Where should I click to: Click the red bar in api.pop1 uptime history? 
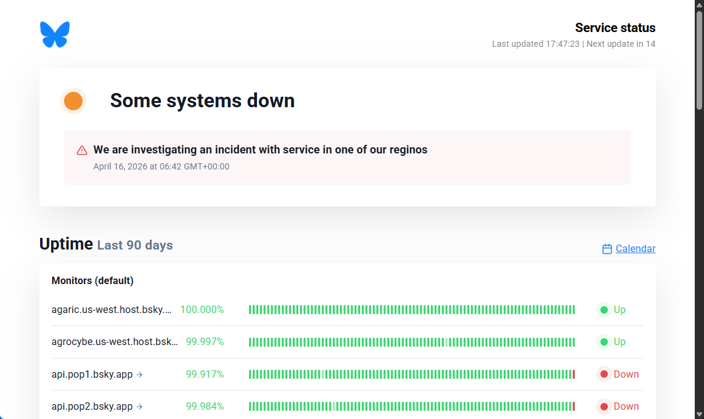click(x=574, y=375)
